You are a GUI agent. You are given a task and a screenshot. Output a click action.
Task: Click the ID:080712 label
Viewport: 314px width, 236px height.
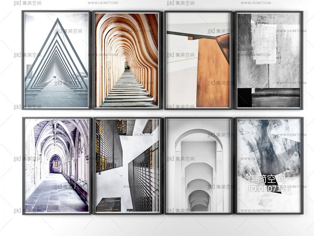click(x=266, y=188)
